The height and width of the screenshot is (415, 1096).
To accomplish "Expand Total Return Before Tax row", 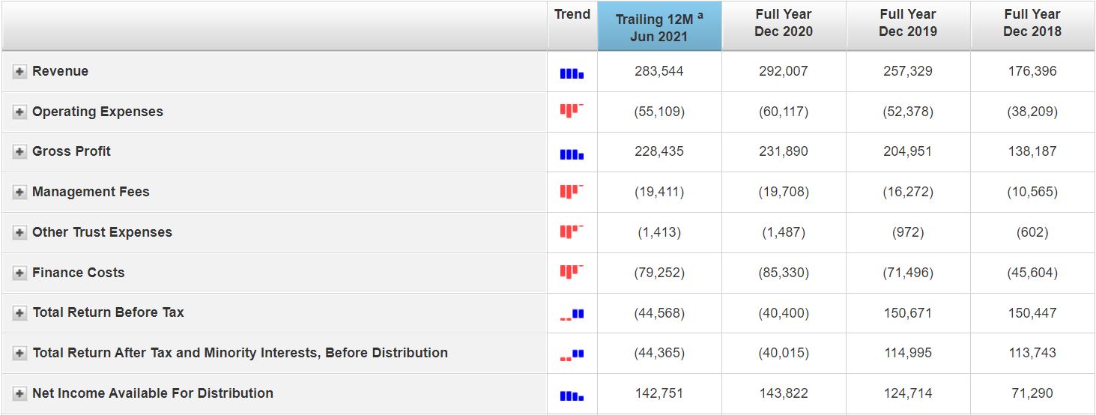I will point(19,313).
